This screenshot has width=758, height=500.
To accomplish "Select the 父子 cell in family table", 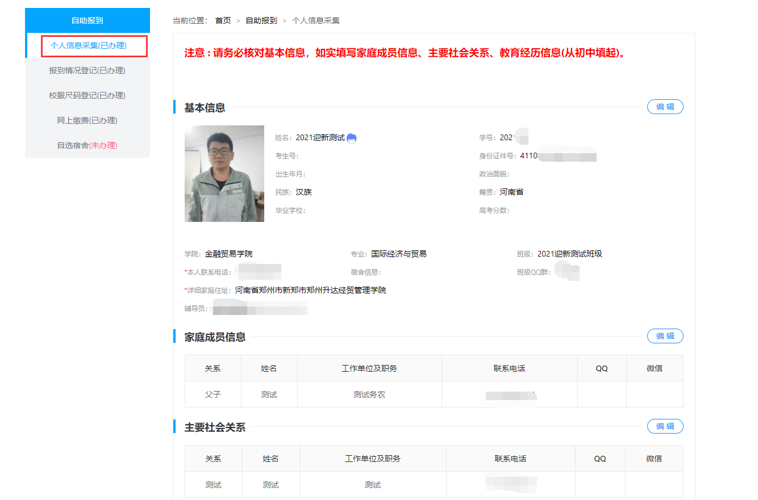I will (213, 394).
